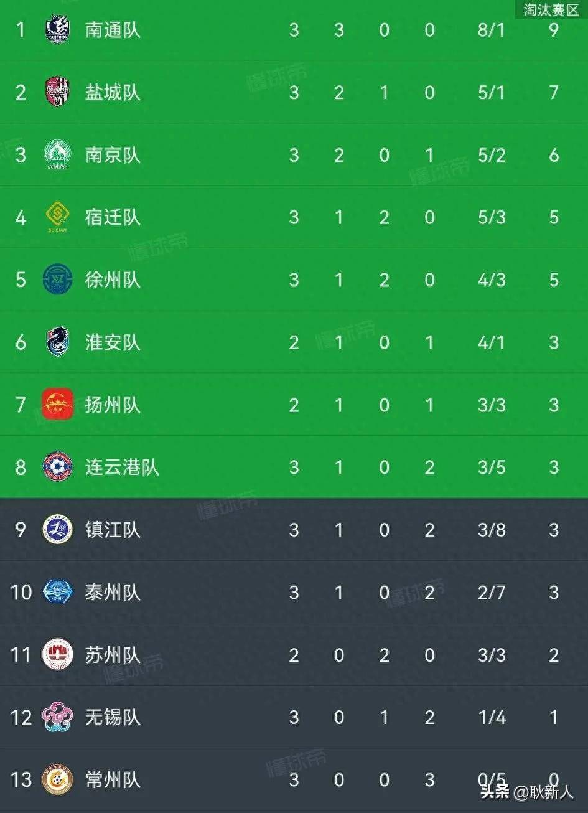Select the 宿迁队 yellow logo
Image resolution: width=588 pixels, height=813 pixels.
58,217
